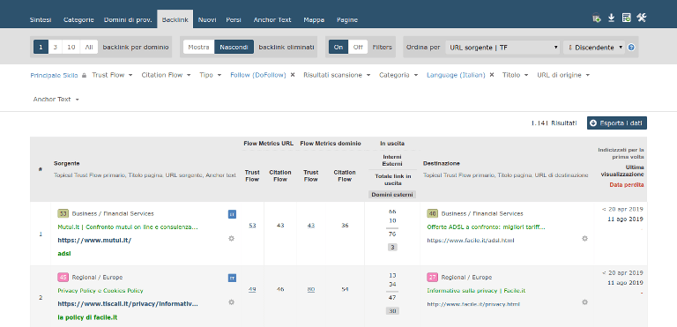This screenshot has height=327, width=677.
Task: Expand the Titolo filter dropdown
Action: [515, 75]
